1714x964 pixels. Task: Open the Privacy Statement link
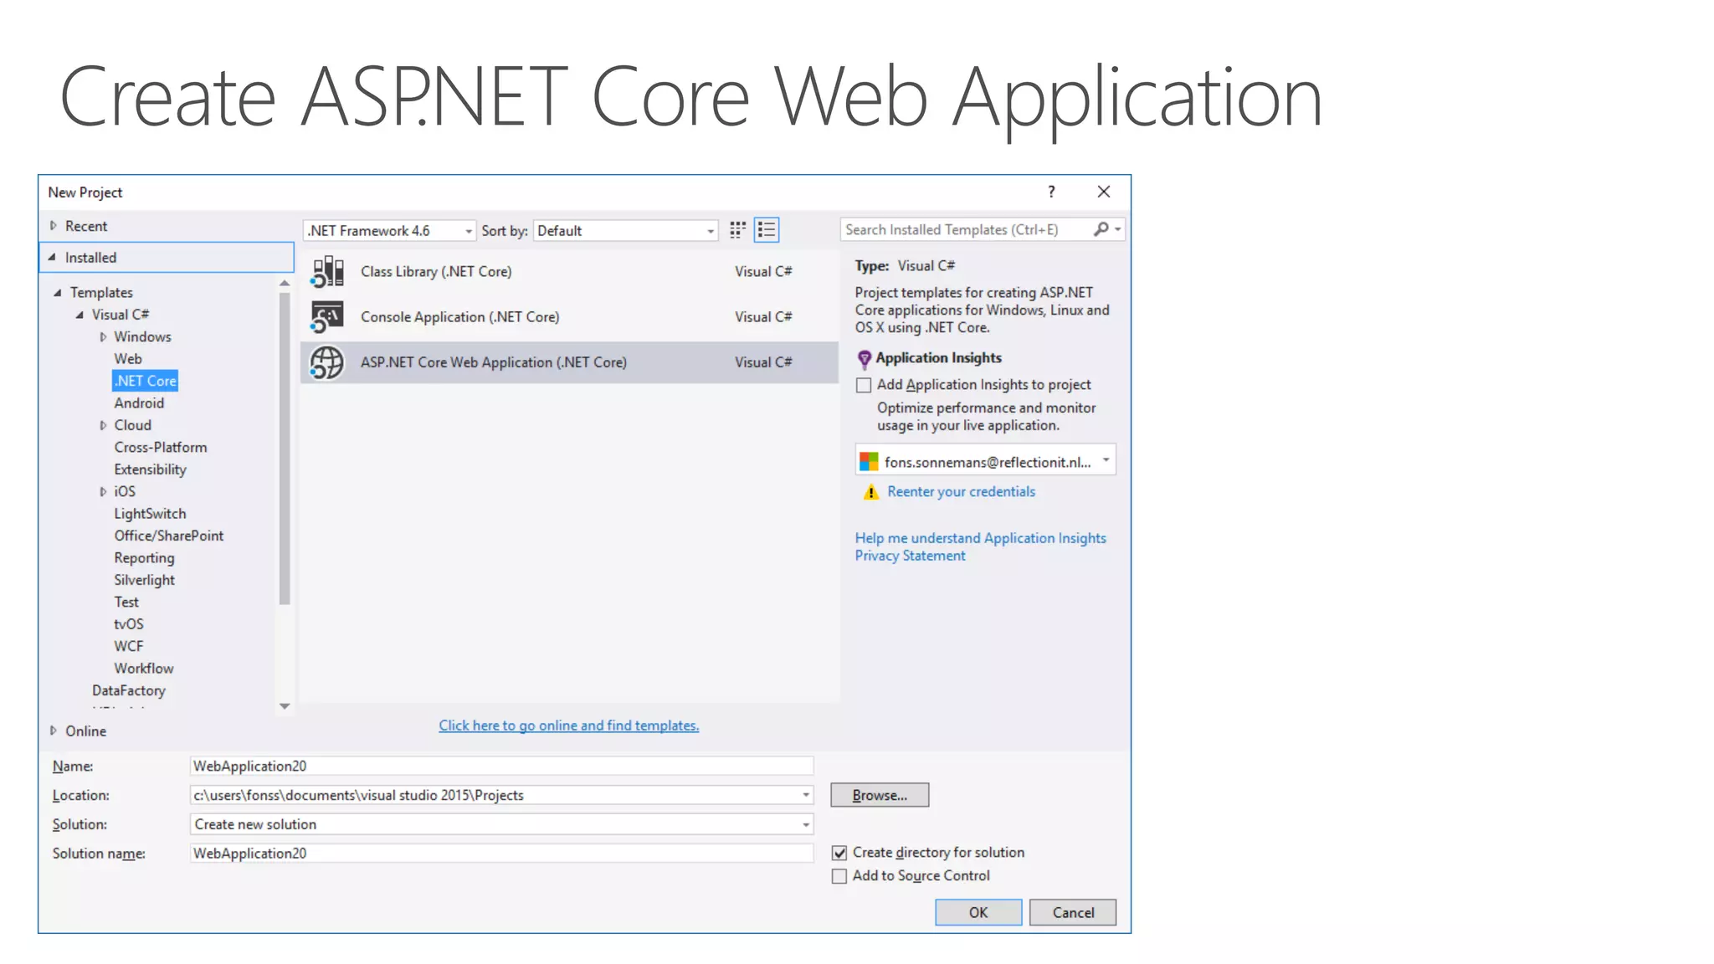click(910, 556)
